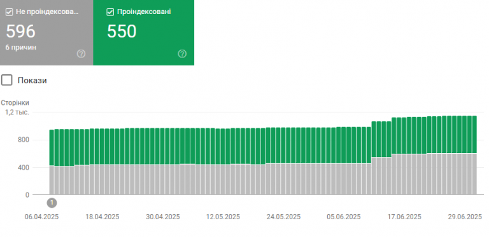Click the 'Сторінки' axis title

pos(15,103)
